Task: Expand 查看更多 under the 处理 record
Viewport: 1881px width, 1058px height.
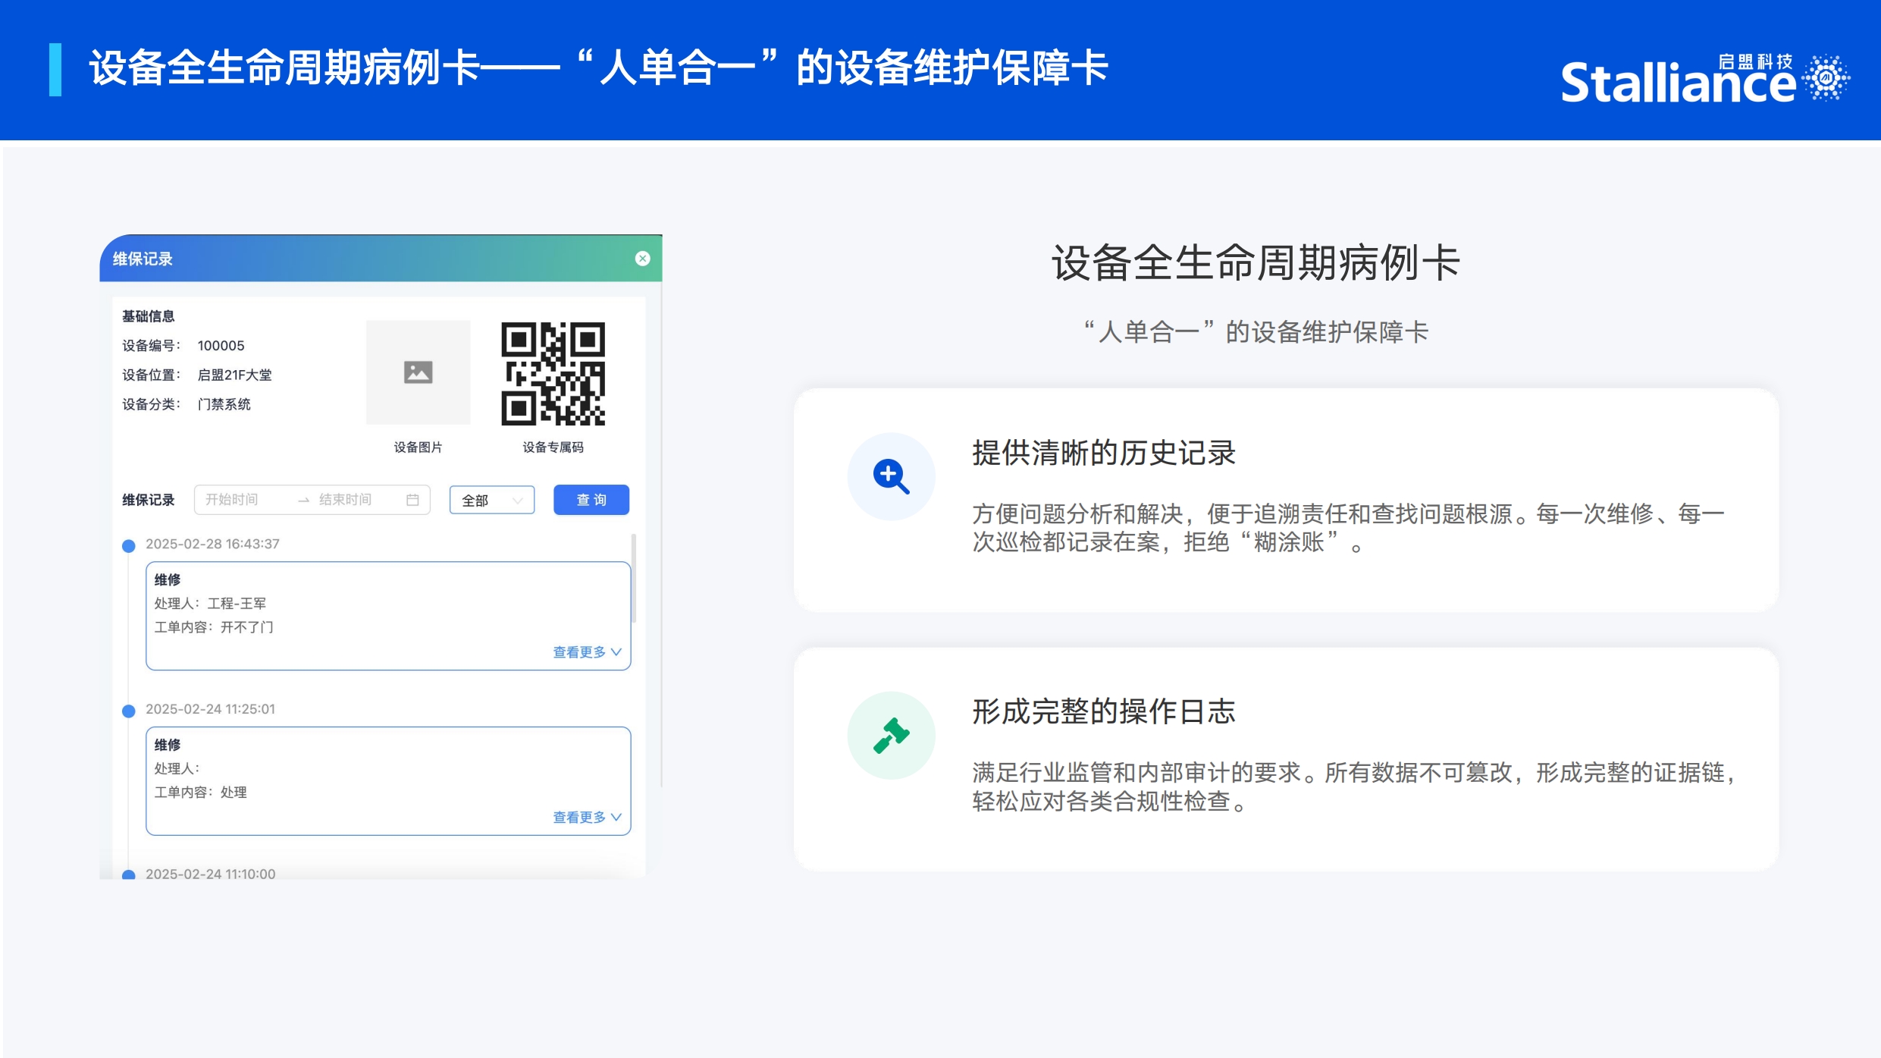Action: click(x=586, y=817)
